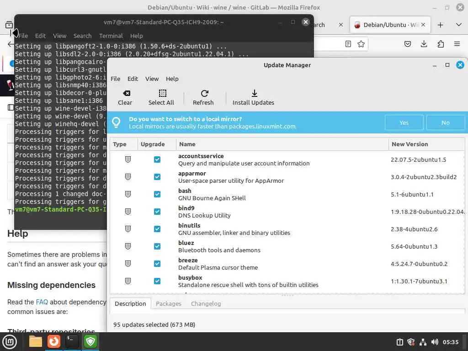Click the shield type icon for busybox
468x351 pixels.
128,281
